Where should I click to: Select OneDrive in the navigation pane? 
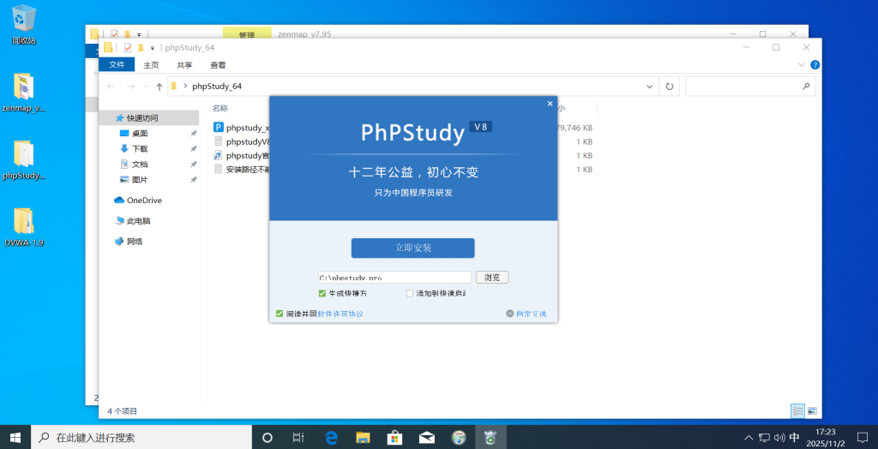pos(144,201)
